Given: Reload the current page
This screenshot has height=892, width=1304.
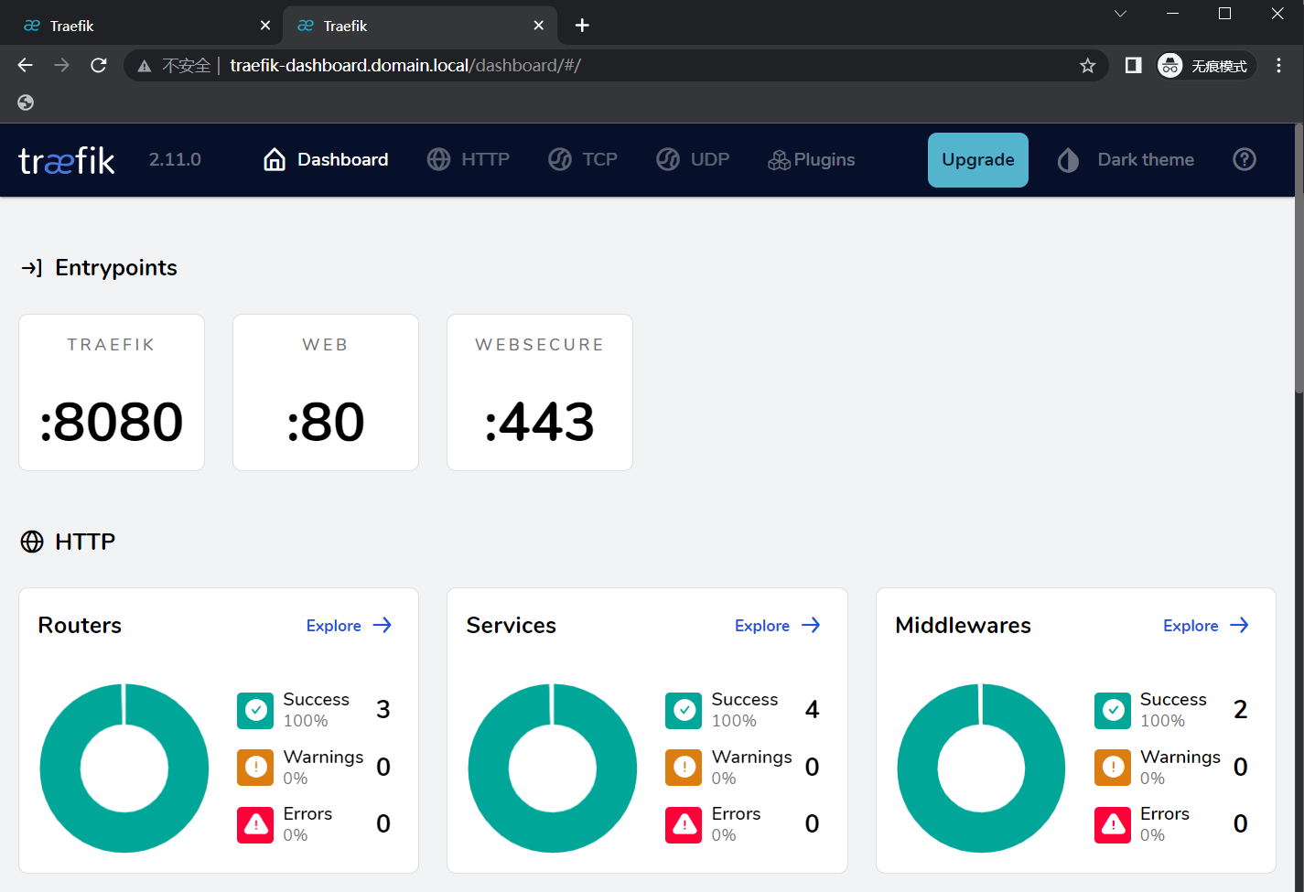Looking at the screenshot, I should [99, 65].
